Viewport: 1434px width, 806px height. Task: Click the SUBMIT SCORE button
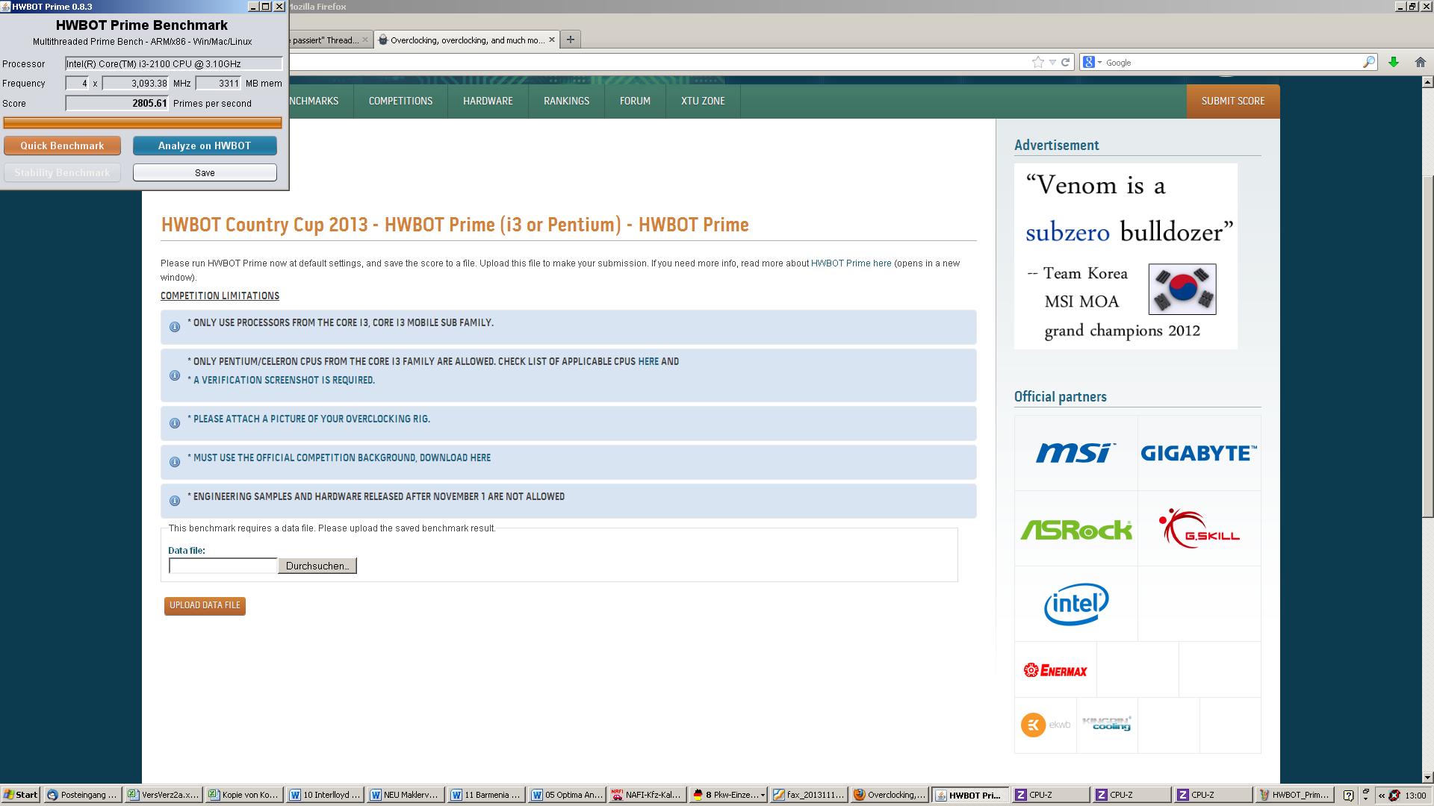click(x=1233, y=101)
